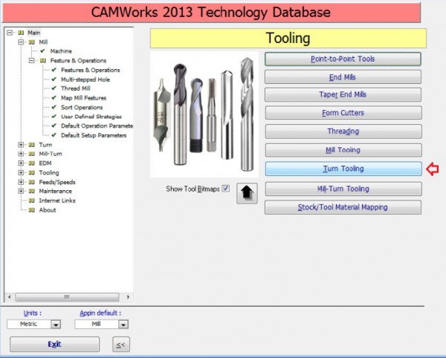446x358 pixels.
Task: Select the Multi-stepped Hole tree item
Action: [85, 79]
